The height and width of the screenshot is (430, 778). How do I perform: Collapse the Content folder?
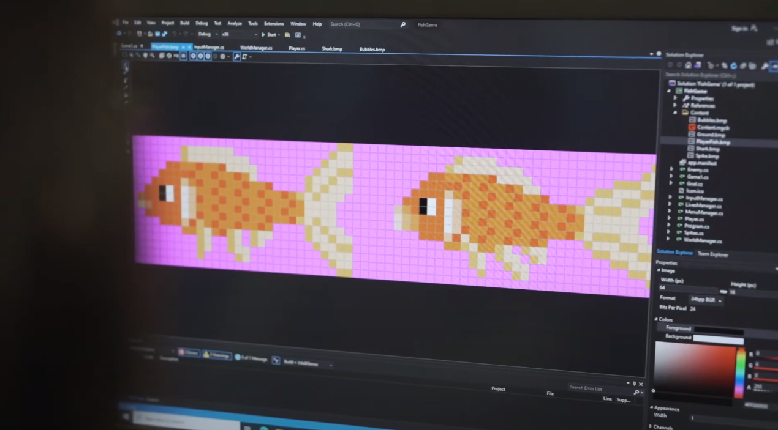pos(675,113)
